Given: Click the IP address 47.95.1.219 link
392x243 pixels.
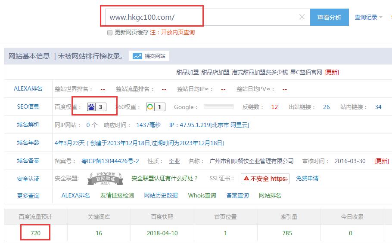Looking at the screenshot, I should point(209,125).
